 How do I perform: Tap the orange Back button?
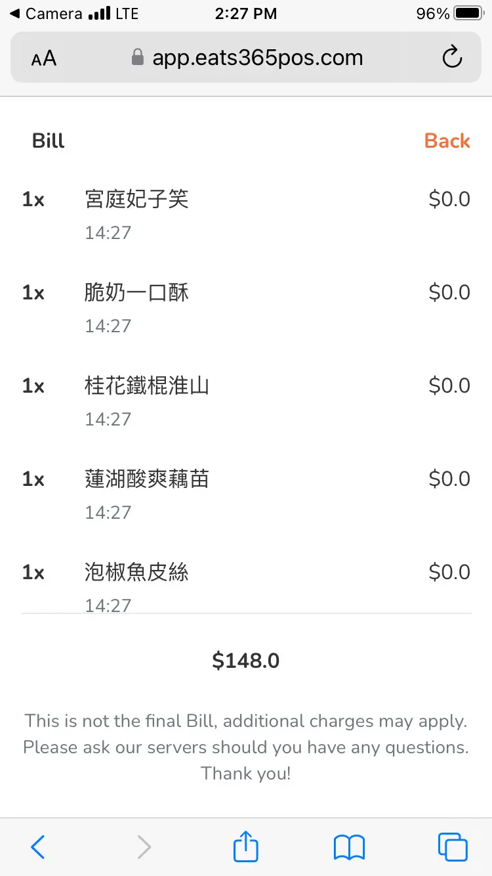[447, 141]
